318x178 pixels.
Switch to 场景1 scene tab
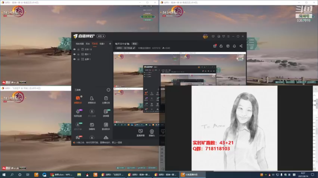coord(102,44)
